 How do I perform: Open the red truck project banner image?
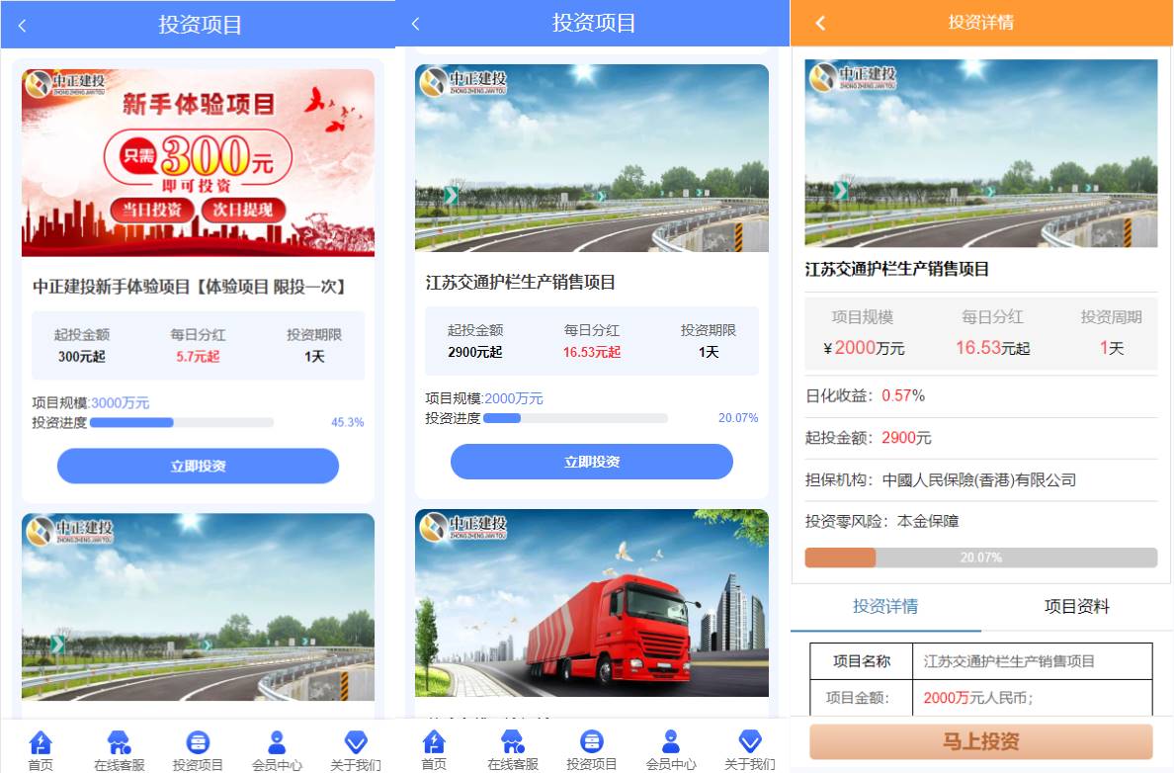(x=591, y=603)
